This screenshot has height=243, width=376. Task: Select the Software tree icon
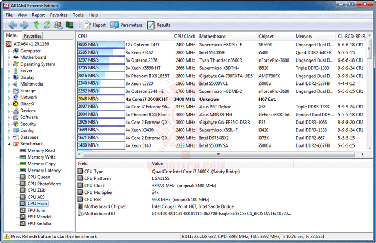(16, 117)
